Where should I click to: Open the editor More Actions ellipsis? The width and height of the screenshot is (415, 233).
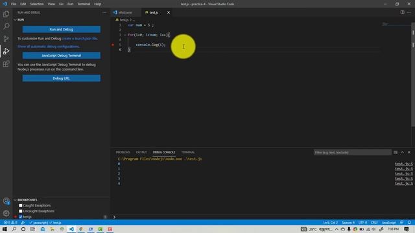(409, 12)
